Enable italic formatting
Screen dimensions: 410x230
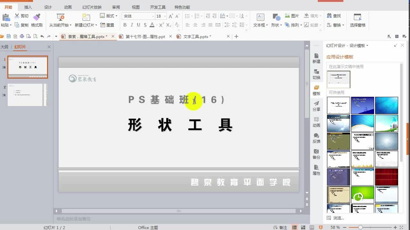point(131,25)
